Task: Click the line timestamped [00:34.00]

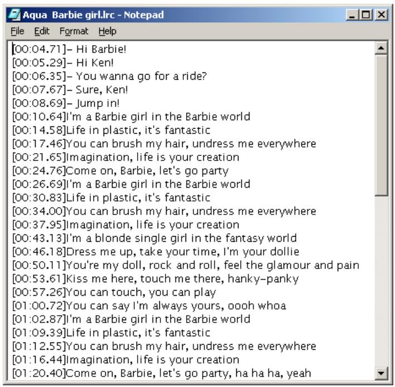Action: click(164, 211)
